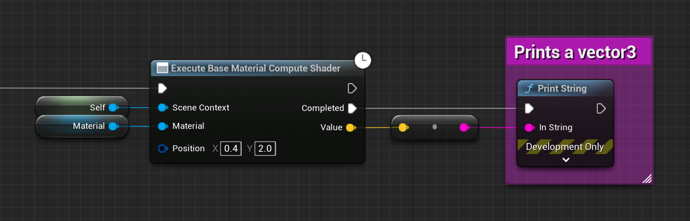Viewport: 690px width, 221px height.
Task: Click the Execute Base Material Compute Shader title
Action: pyautogui.click(x=255, y=68)
